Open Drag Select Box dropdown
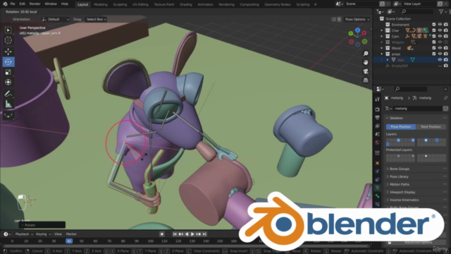The image size is (451, 254). click(96, 19)
